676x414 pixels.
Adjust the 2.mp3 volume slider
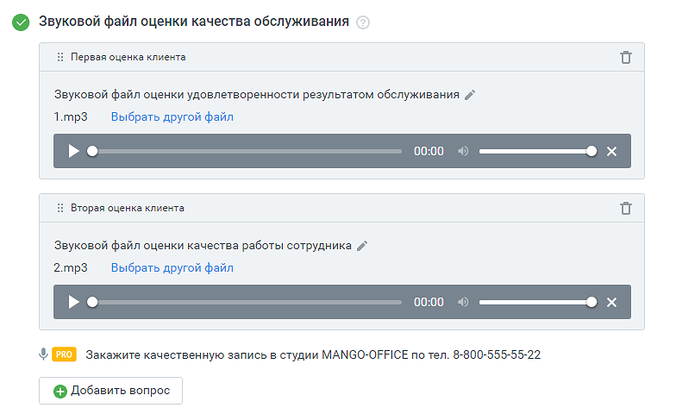[x=535, y=302]
